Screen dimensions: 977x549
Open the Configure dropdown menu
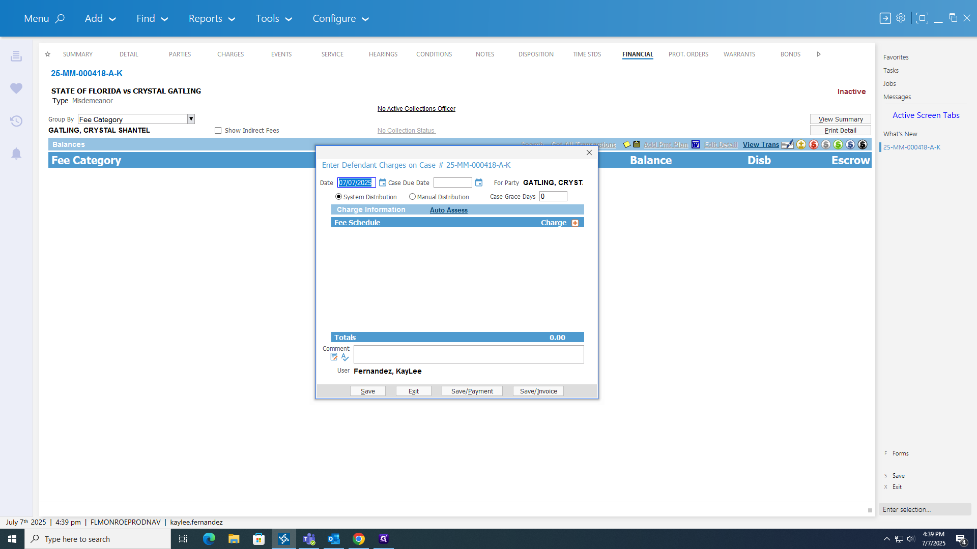pos(340,18)
